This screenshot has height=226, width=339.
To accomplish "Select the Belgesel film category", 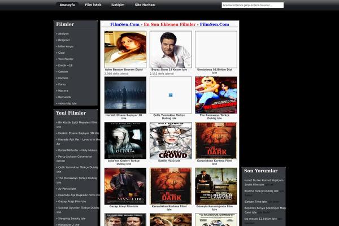I will (x=64, y=40).
